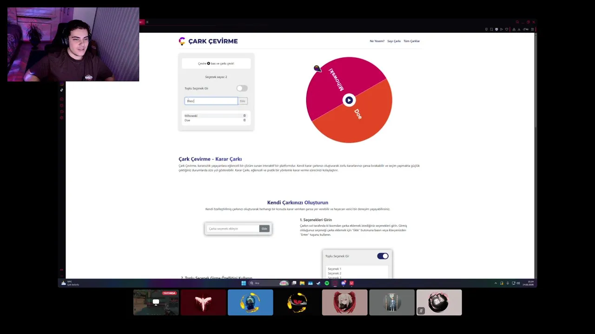595x334 pixels.
Task: Select the red active browser tab
Action: coord(142,22)
